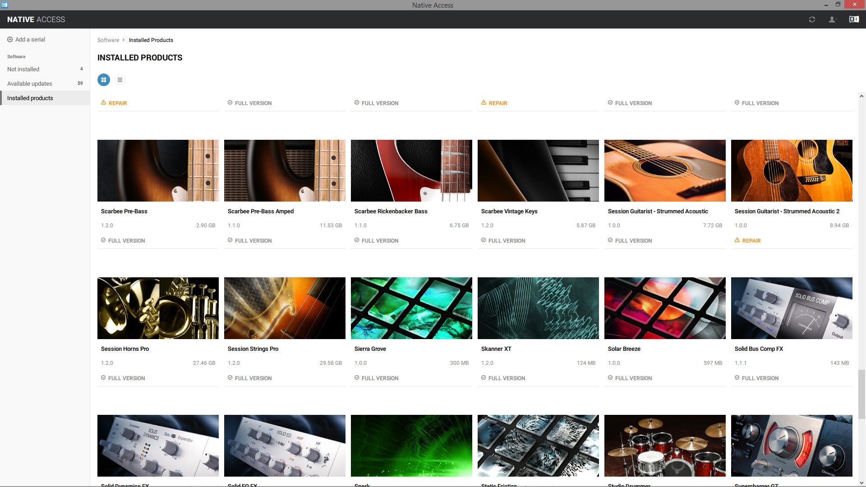Select Installed products in the sidebar
This screenshot has height=487, width=866.
pos(30,98)
